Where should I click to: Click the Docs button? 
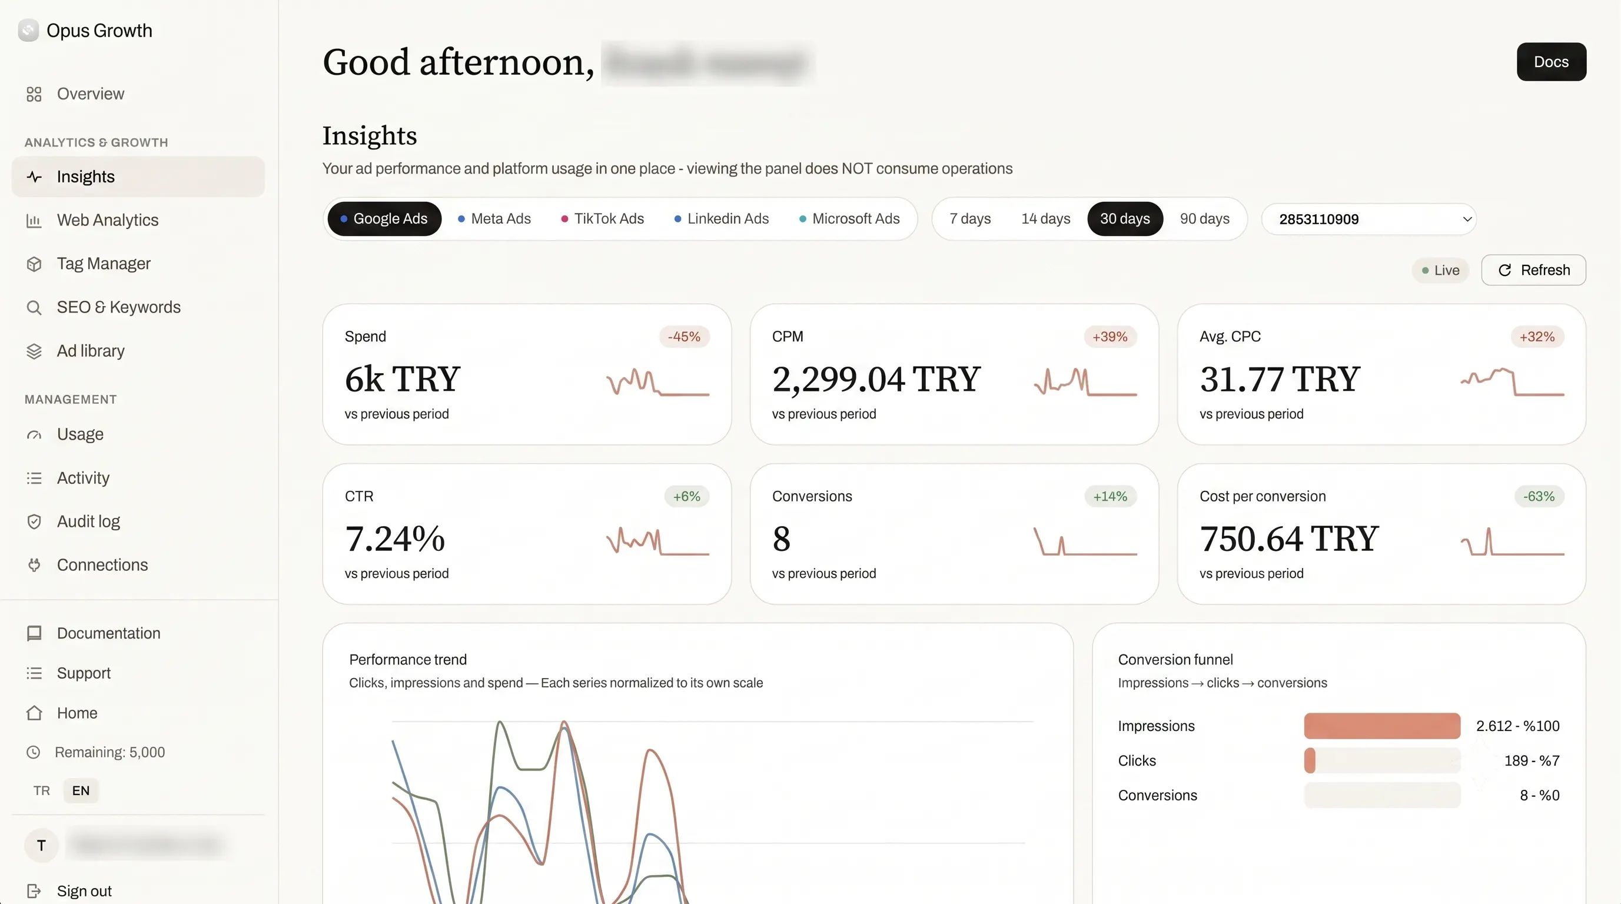coord(1552,62)
